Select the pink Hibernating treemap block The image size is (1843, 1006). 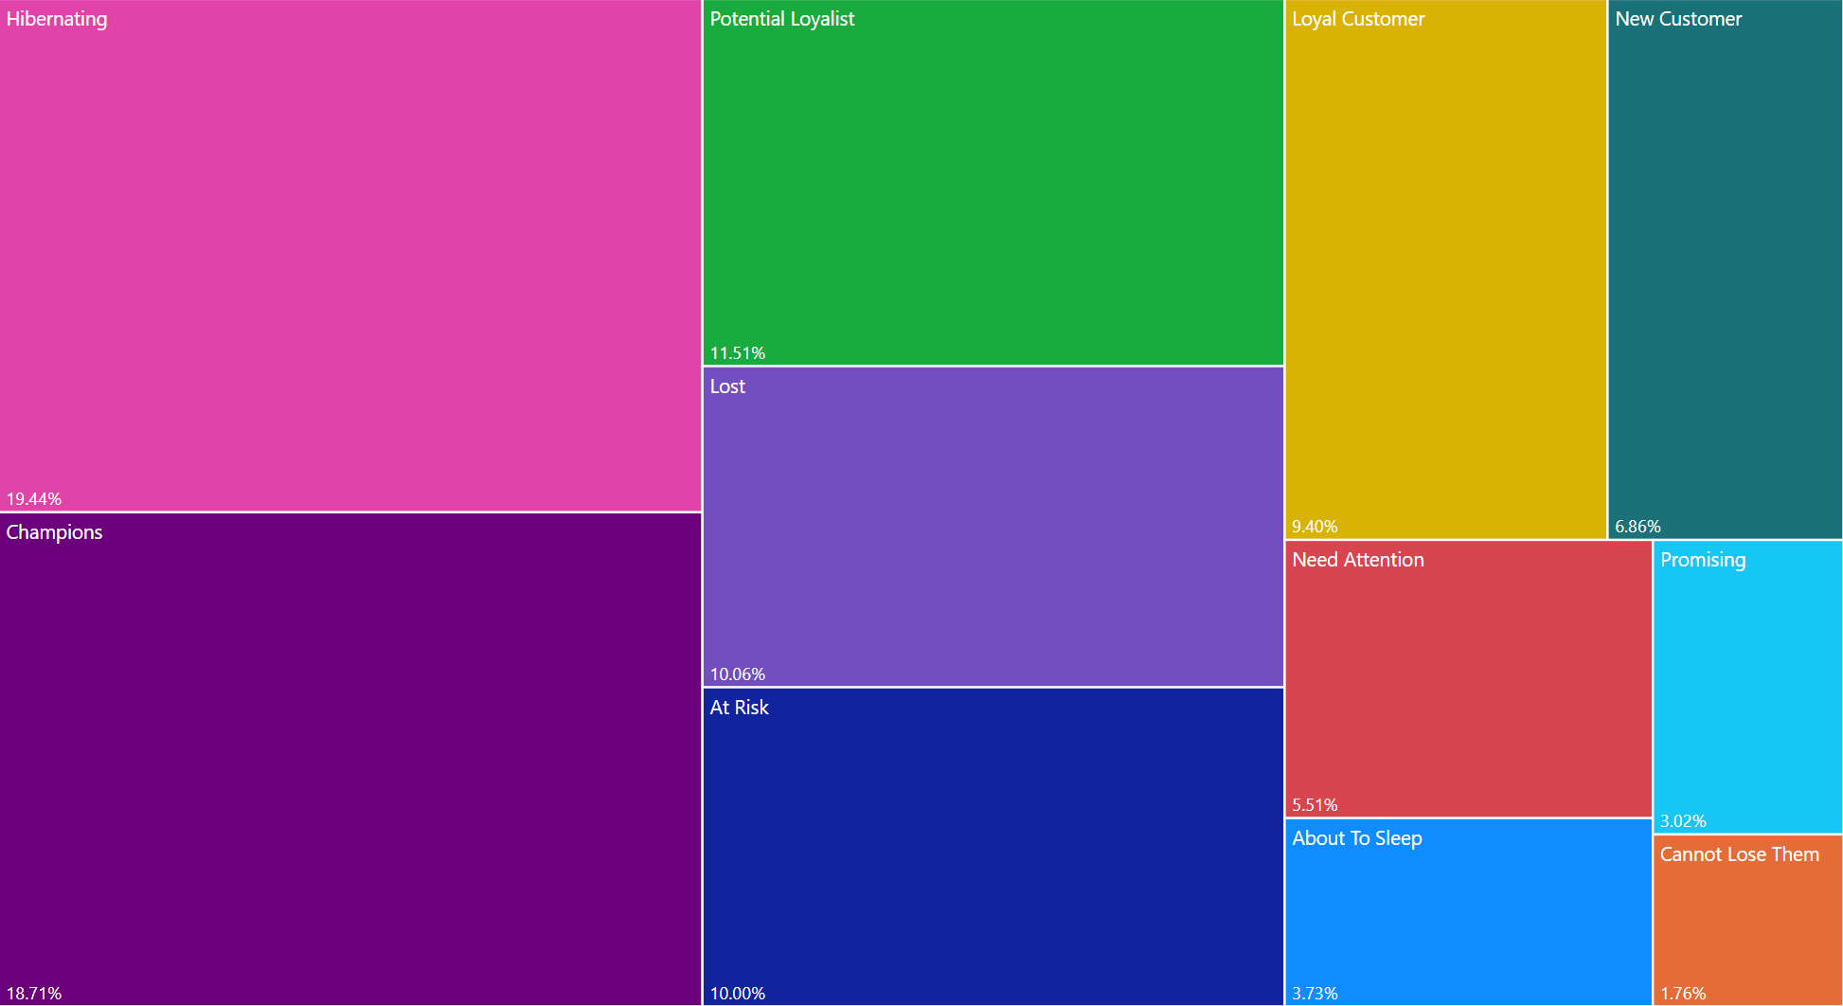[x=350, y=256]
